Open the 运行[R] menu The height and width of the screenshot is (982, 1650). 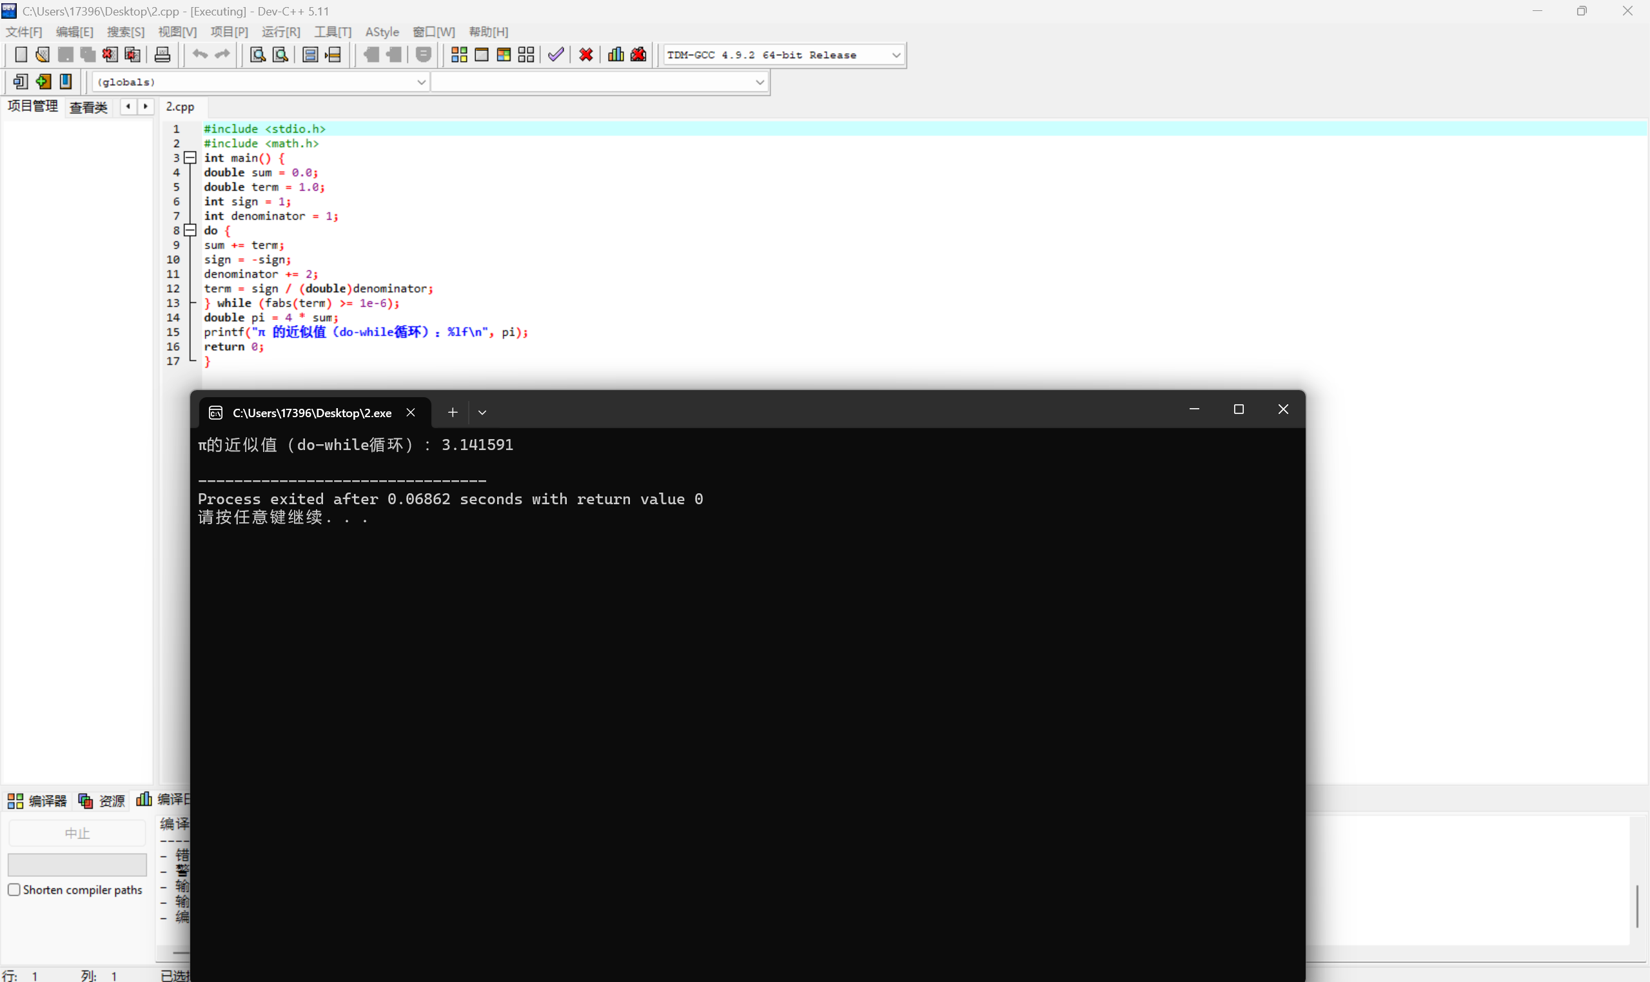[x=280, y=32]
